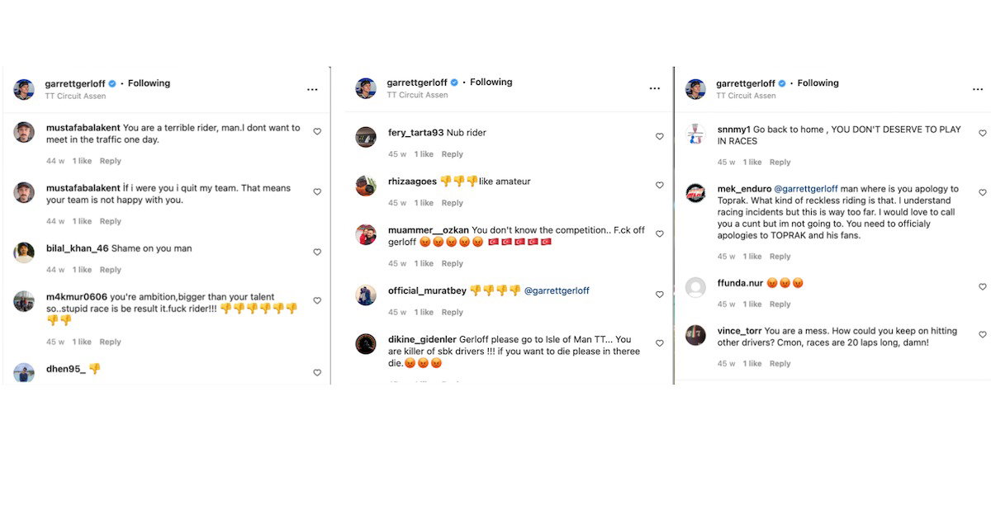This screenshot has height=519, width=991.
Task: Like snnmy1's comment about deserving to play
Action: click(x=982, y=133)
